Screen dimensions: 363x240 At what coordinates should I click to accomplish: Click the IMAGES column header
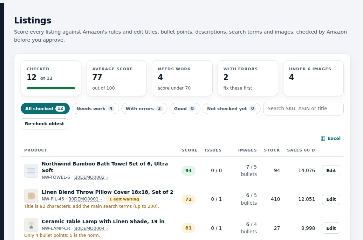[x=247, y=150]
